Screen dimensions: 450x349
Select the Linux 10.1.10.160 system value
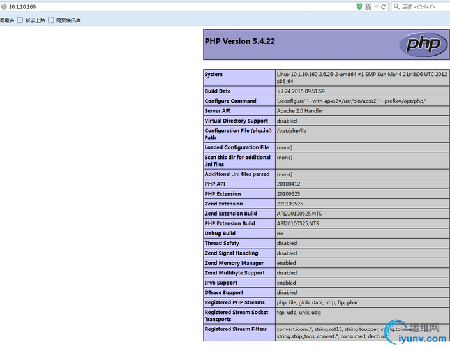362,78
